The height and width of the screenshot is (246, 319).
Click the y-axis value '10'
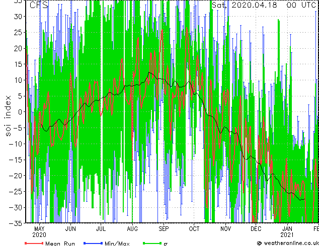click(x=18, y=80)
